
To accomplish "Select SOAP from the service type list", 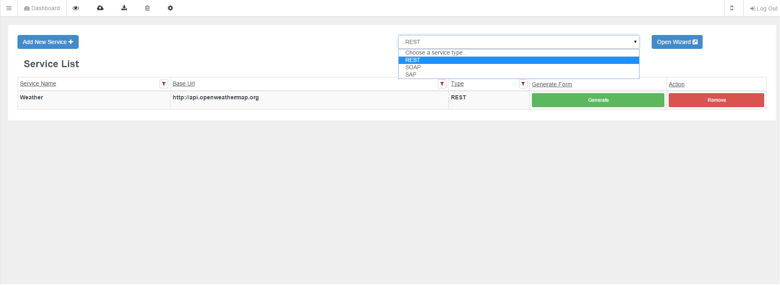I will (413, 68).
